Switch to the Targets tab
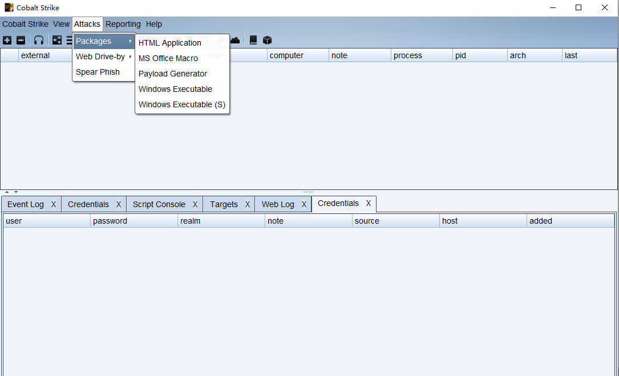This screenshot has width=619, height=376. point(224,204)
